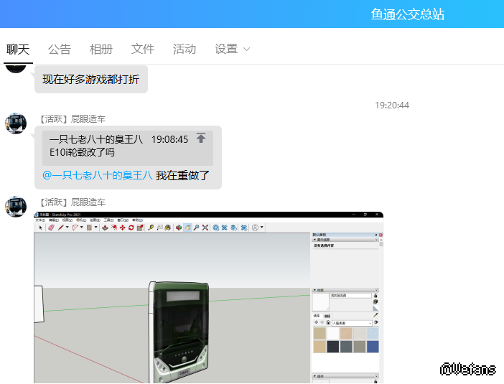Open the 活动 tab

tap(185, 49)
